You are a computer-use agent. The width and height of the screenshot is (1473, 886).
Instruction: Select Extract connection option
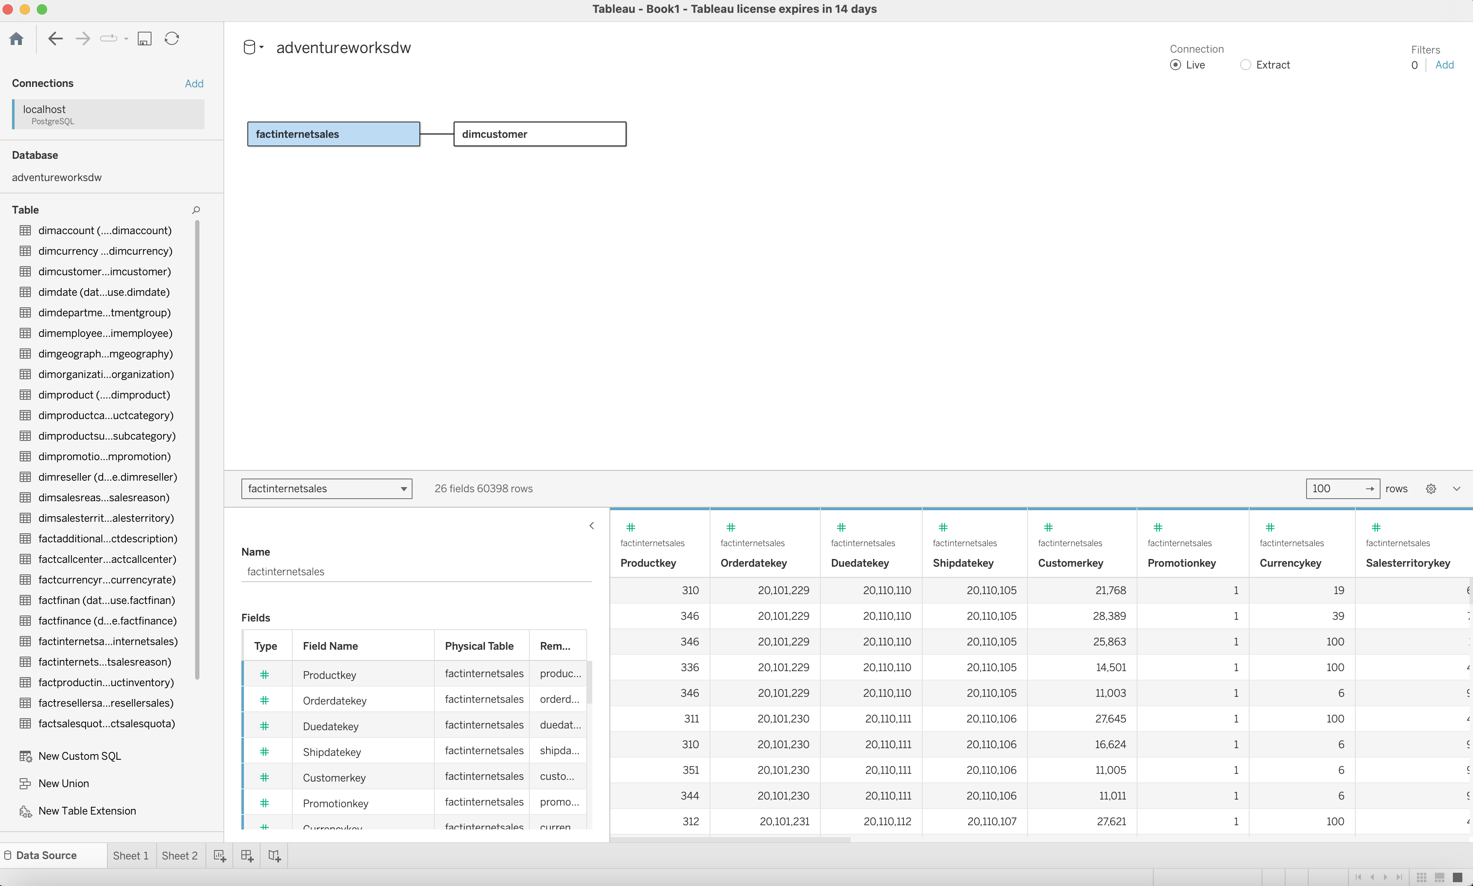pos(1246,65)
